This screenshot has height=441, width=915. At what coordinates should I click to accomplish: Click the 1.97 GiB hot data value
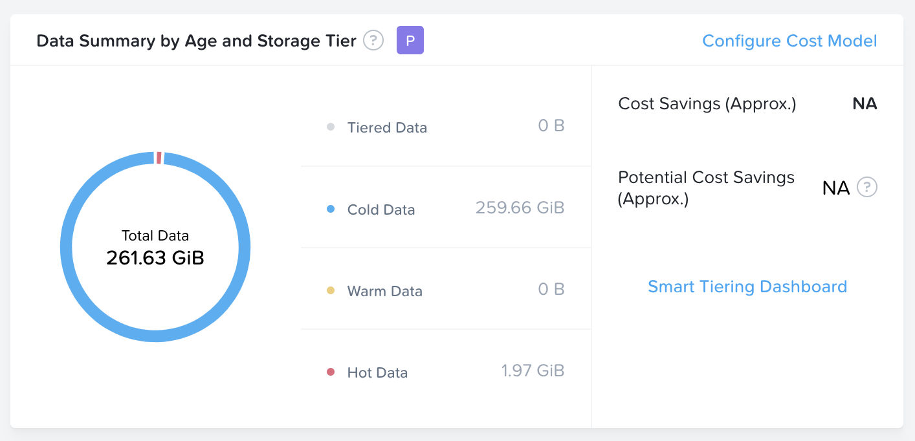[x=533, y=371]
